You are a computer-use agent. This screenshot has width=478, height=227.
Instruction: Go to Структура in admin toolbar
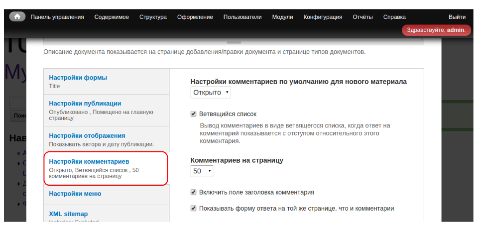click(x=153, y=17)
